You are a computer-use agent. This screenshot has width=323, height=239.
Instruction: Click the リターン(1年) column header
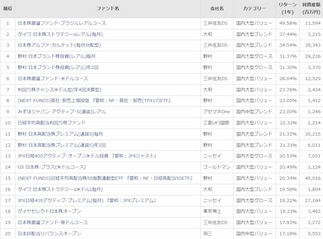coord(288,8)
